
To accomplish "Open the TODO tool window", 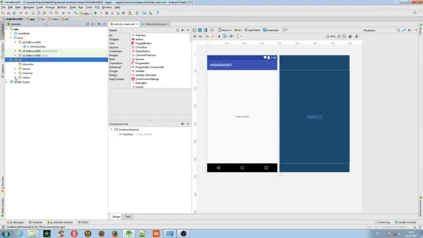I will click(x=83, y=222).
